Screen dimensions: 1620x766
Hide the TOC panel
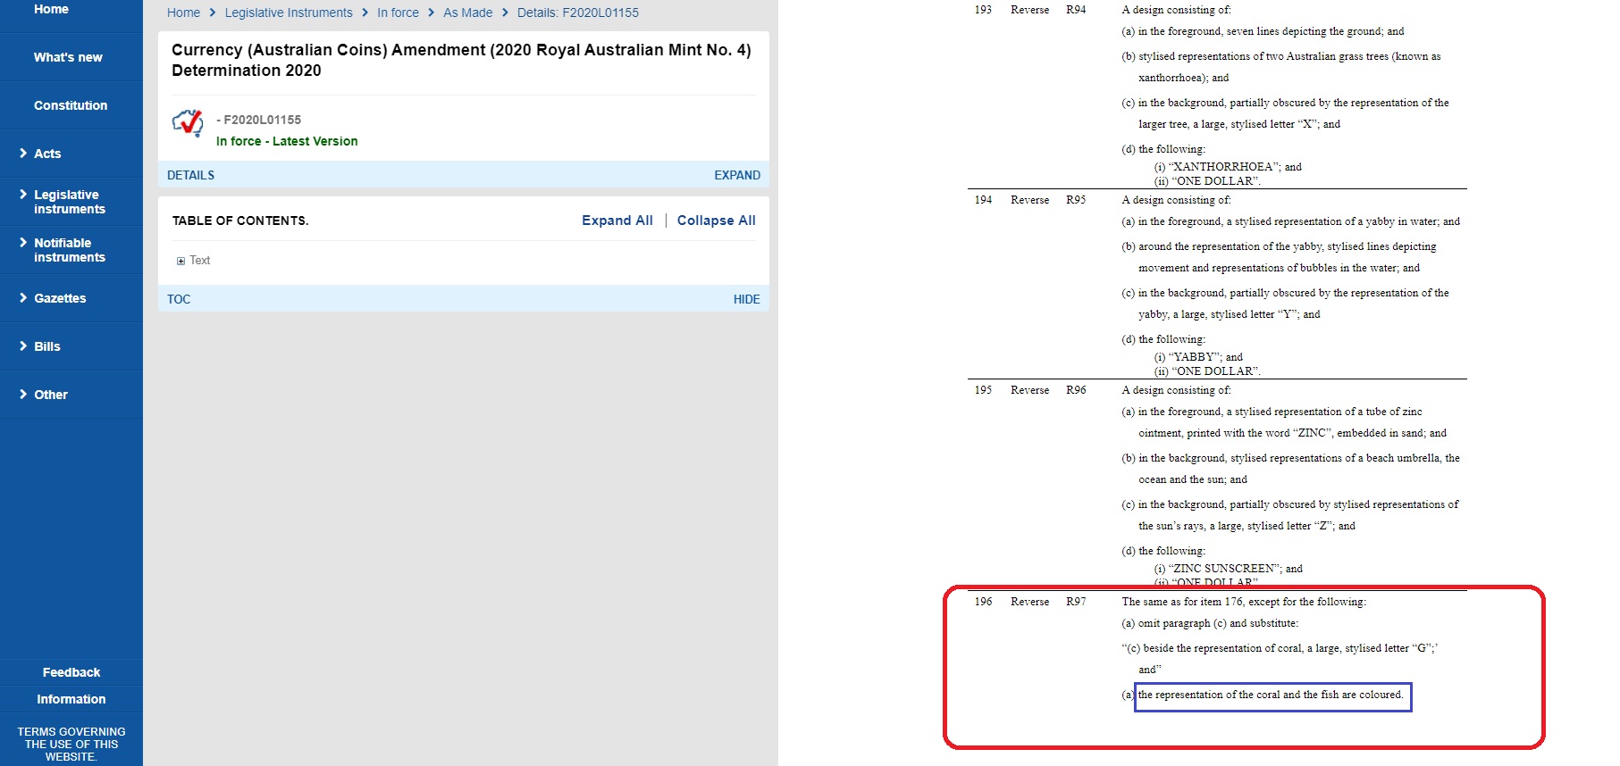tap(747, 299)
